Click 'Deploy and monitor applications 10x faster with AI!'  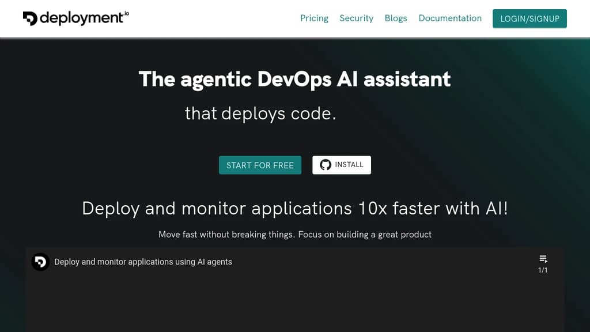click(295, 208)
